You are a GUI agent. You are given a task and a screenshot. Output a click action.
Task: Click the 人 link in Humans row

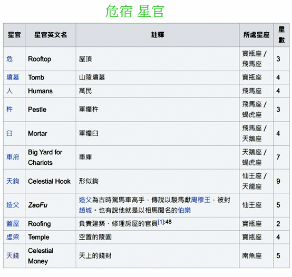coord(9,91)
